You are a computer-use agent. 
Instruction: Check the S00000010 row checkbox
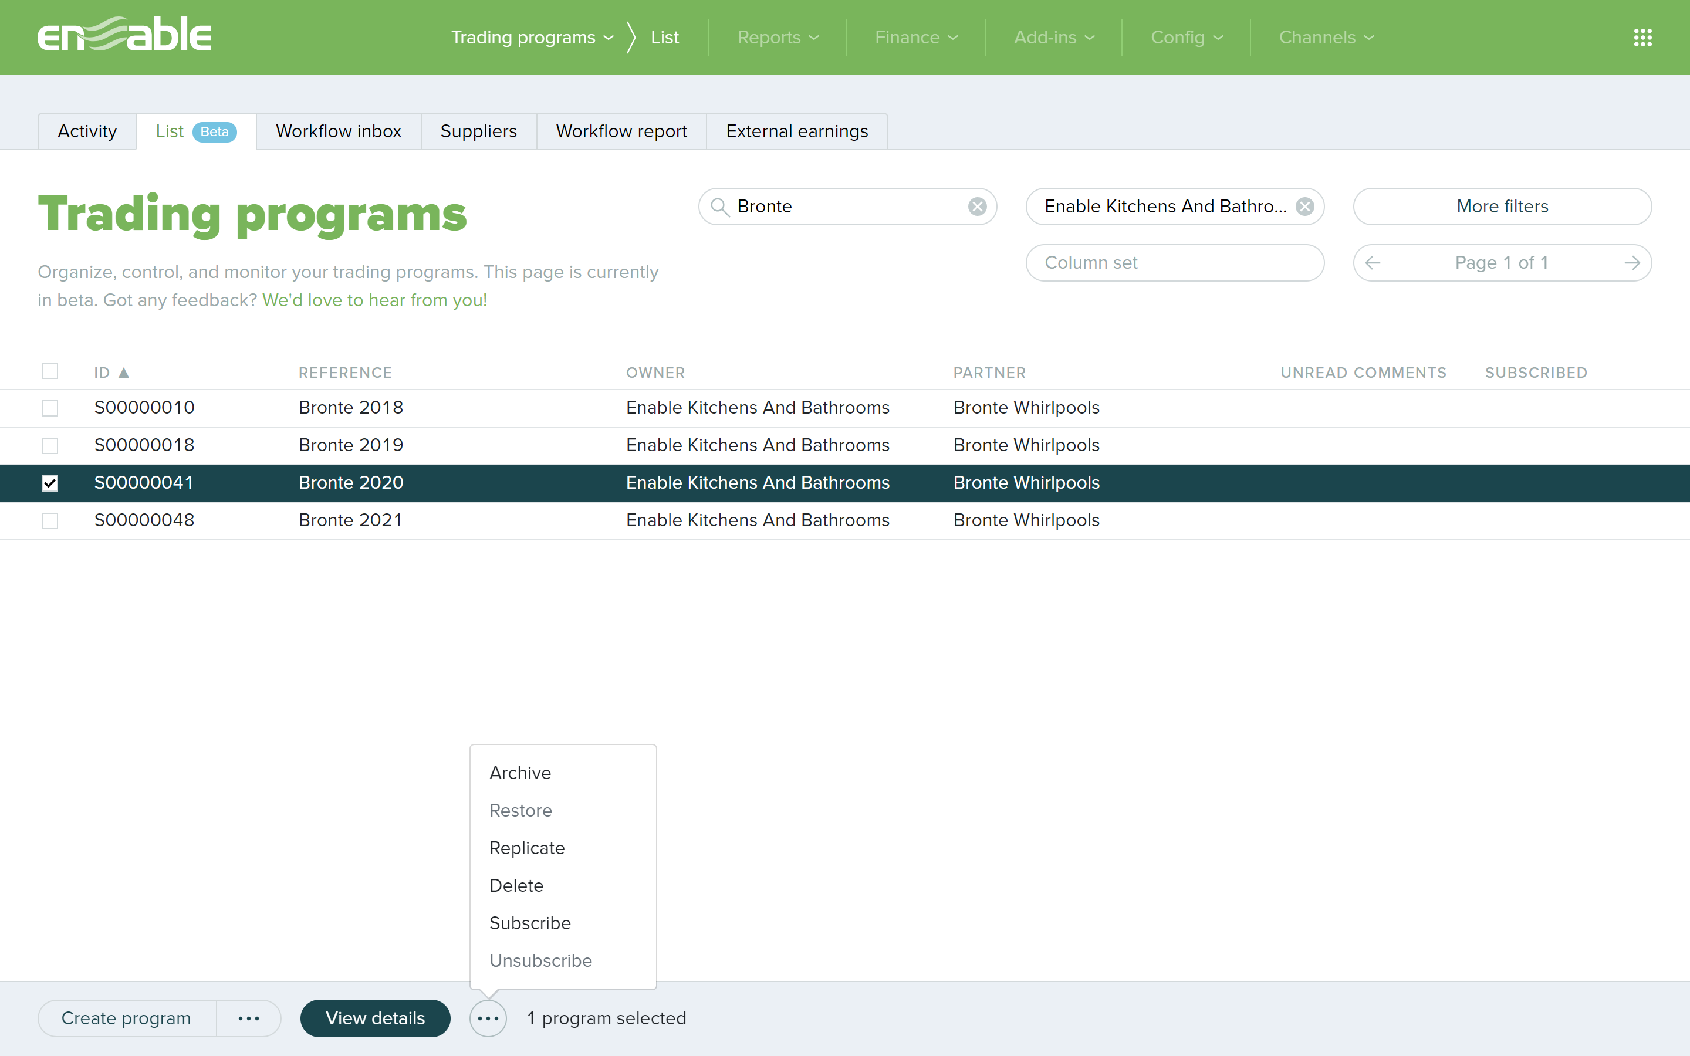click(x=49, y=408)
